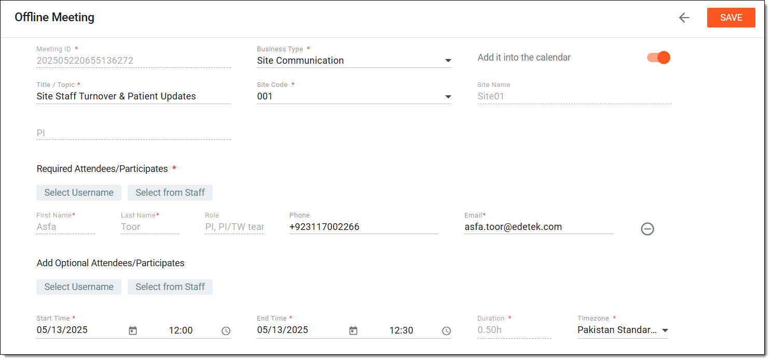Select Username for required attendees
This screenshot has height=361, width=771.
click(79, 193)
